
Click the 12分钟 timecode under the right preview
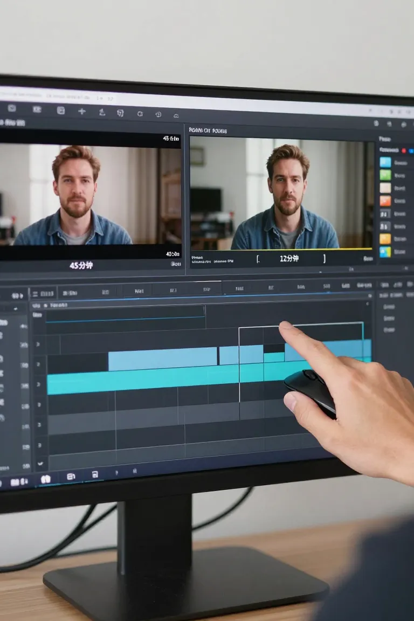289,259
